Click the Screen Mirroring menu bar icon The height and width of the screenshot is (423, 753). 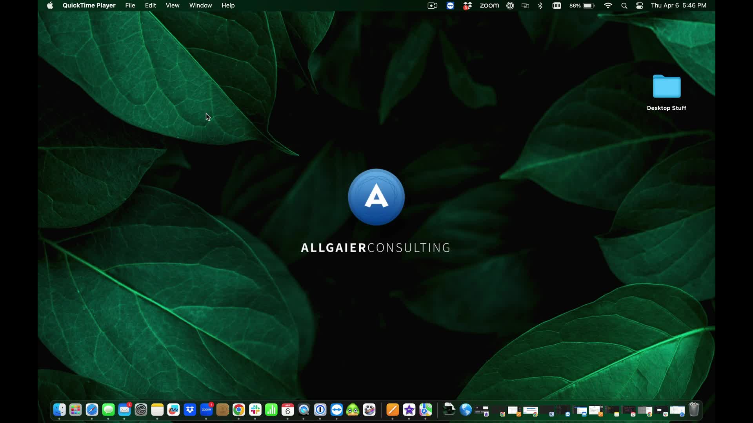[x=525, y=5]
